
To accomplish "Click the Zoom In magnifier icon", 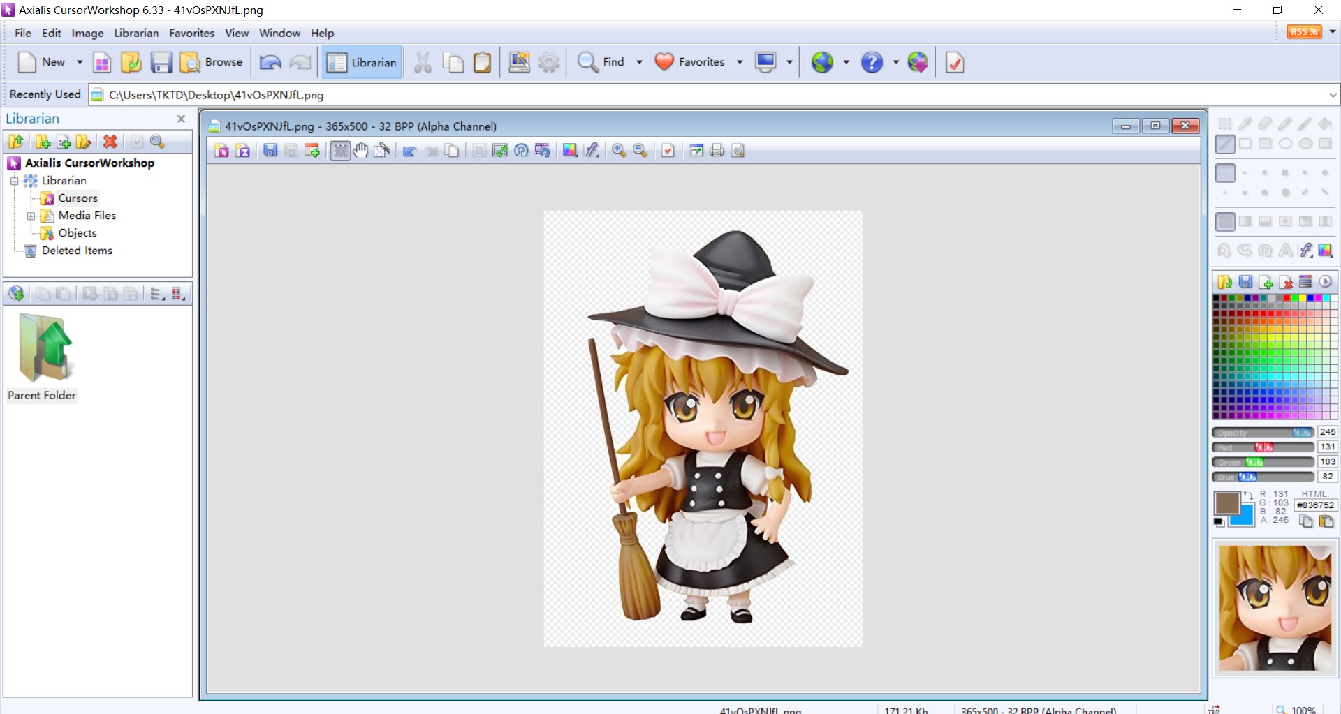I will tap(619, 151).
